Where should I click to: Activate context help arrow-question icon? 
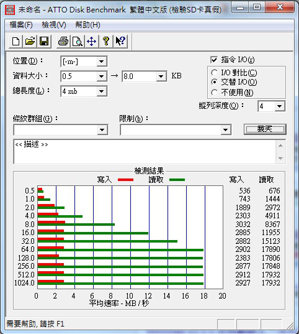coord(120,41)
